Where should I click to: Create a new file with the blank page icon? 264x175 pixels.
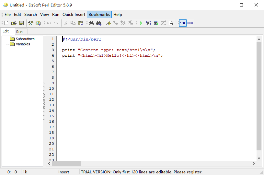[6, 23]
